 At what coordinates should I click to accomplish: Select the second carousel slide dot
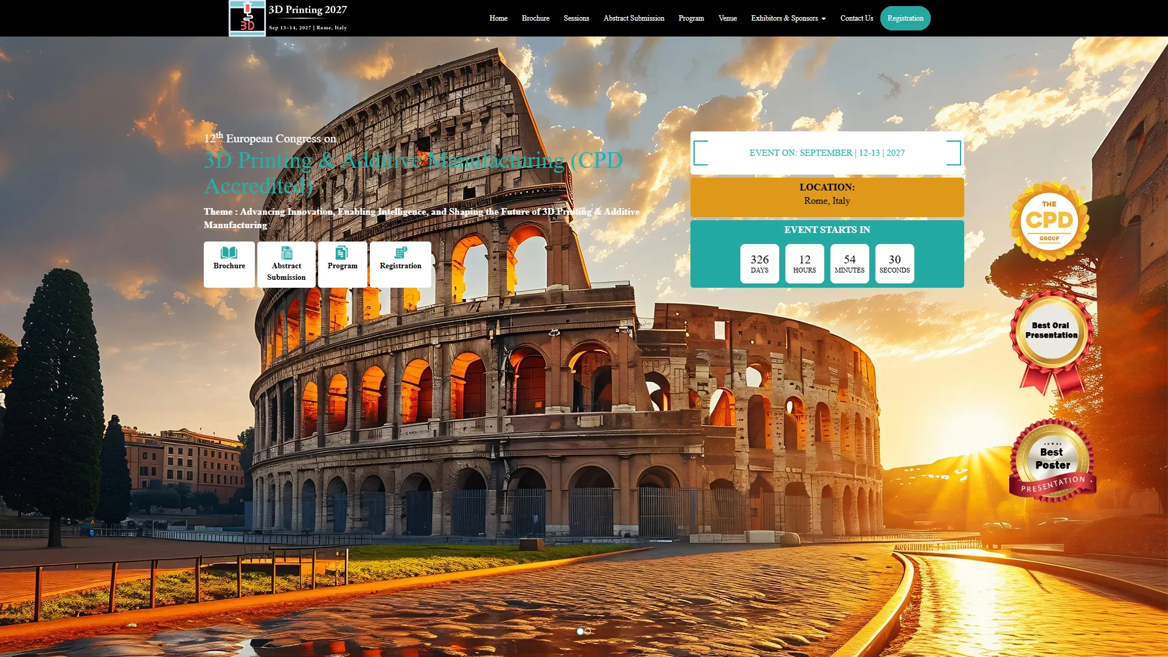(x=588, y=631)
